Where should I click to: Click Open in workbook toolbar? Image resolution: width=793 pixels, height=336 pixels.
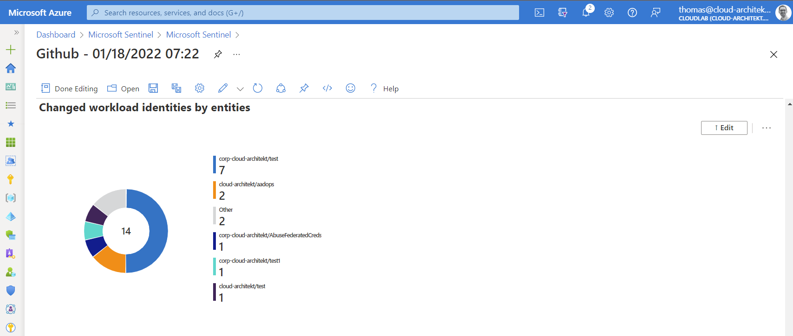(123, 89)
